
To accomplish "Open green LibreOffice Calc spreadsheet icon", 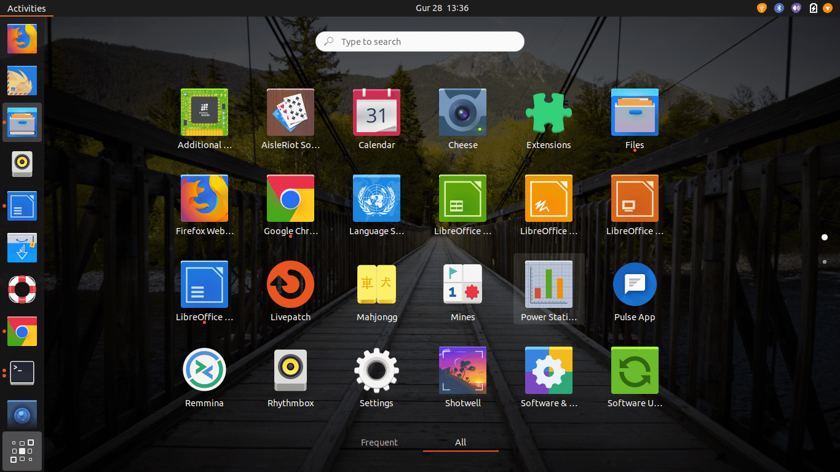I will pos(462,199).
